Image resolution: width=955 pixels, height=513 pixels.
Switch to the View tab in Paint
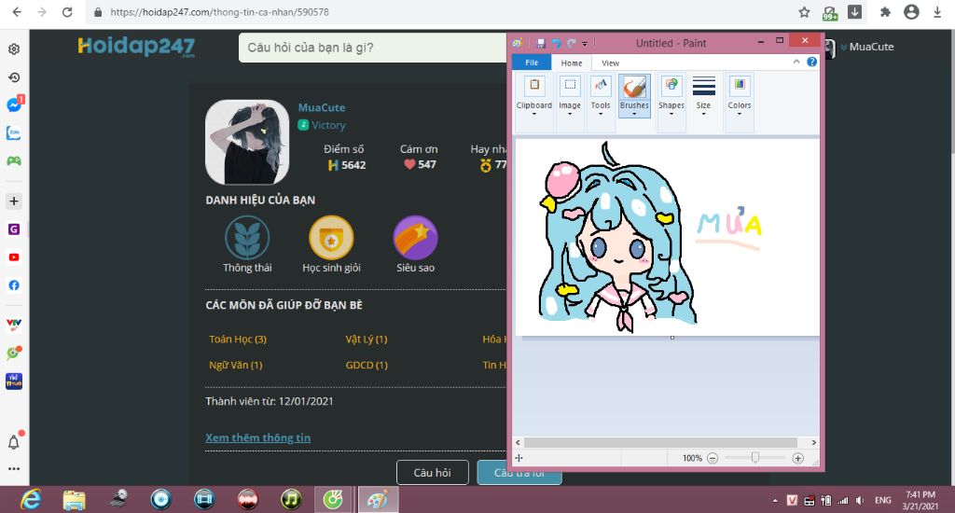pyautogui.click(x=610, y=62)
